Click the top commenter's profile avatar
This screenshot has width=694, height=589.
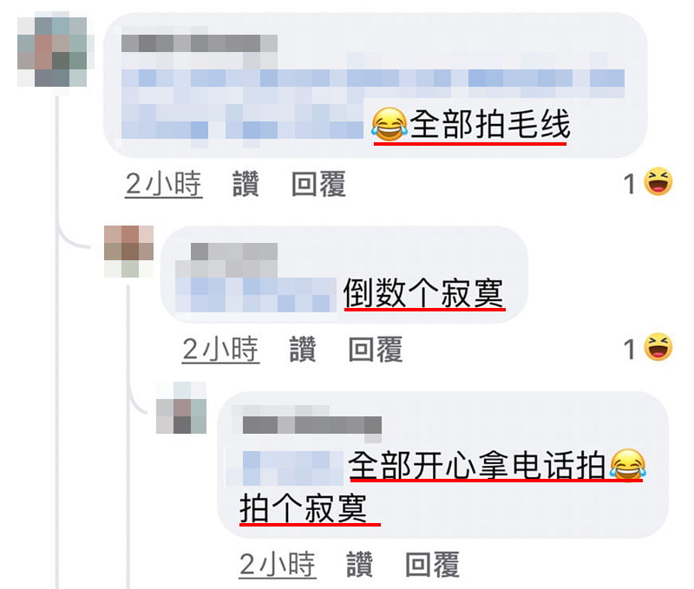pyautogui.click(x=52, y=52)
